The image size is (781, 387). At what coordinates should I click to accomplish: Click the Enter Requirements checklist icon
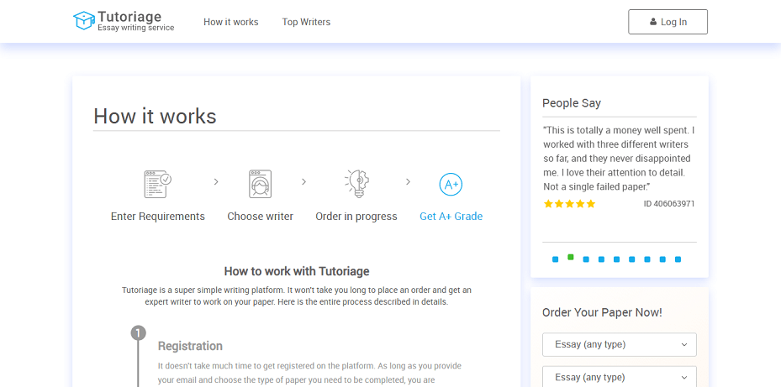point(158,184)
